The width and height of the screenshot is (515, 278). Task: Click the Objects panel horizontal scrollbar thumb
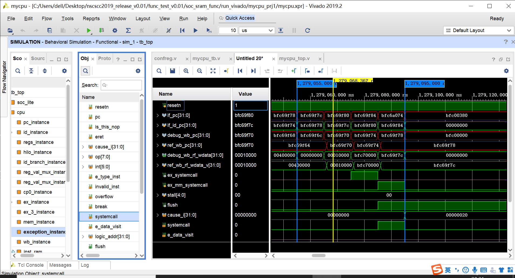coord(93,255)
